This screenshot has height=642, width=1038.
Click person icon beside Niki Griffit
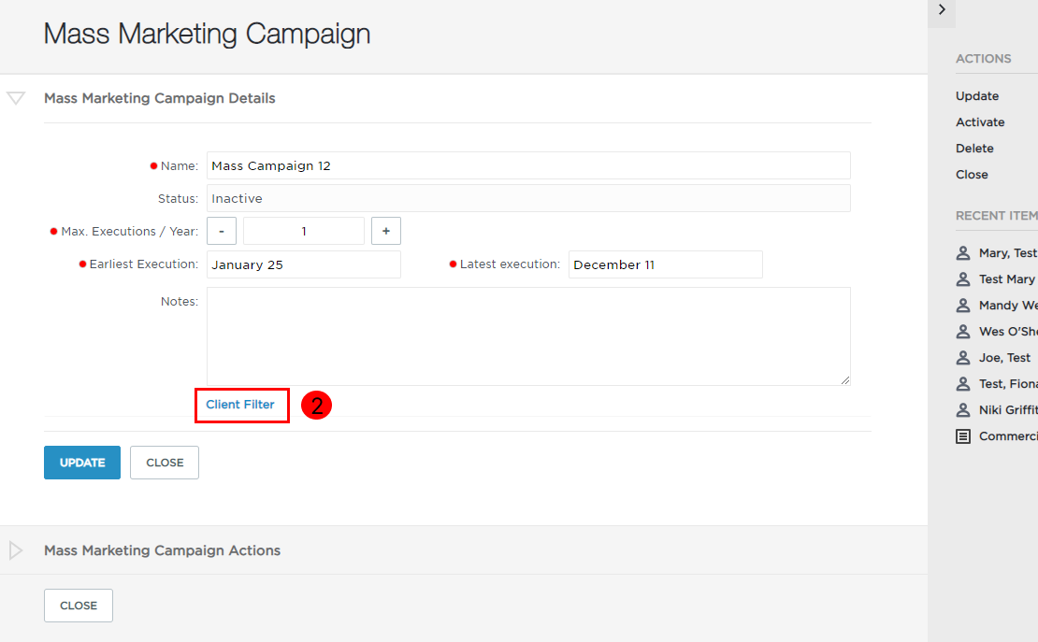click(x=963, y=410)
